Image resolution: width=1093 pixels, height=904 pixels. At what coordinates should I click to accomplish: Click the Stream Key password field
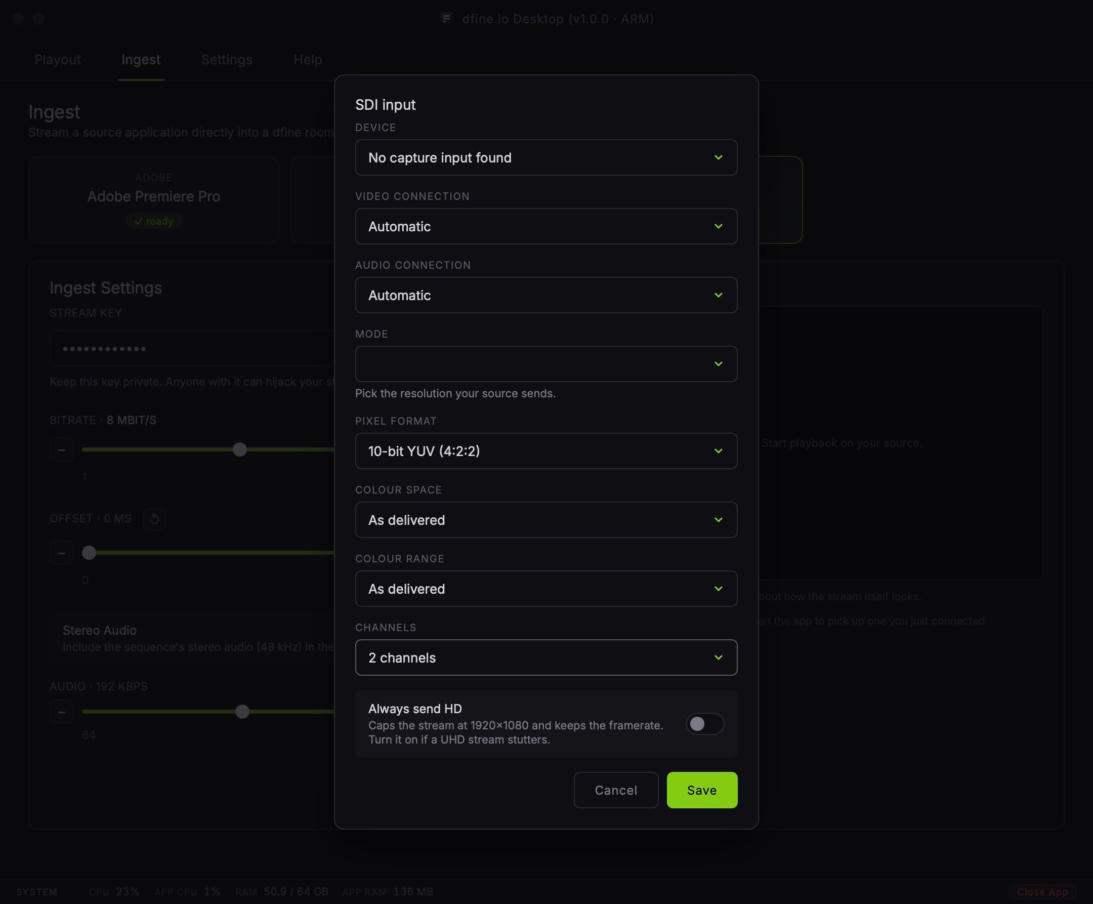193,348
